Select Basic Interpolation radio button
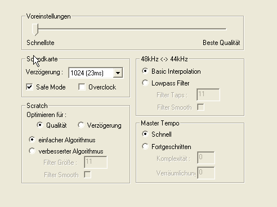 click(x=145, y=71)
